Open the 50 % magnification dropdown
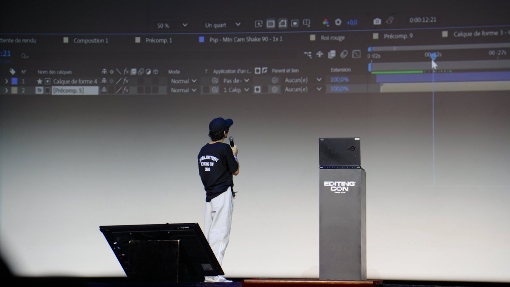Screen dimensions: 510x287 (172, 26)
